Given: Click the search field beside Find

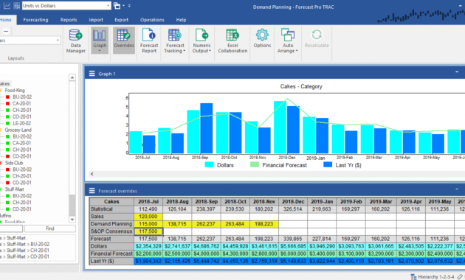Looking at the screenshot, I should click(x=11, y=228).
